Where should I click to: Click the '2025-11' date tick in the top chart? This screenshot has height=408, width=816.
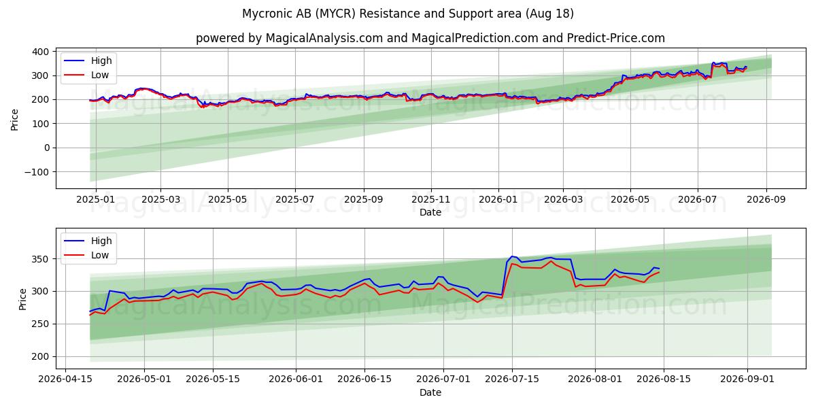[x=430, y=200]
